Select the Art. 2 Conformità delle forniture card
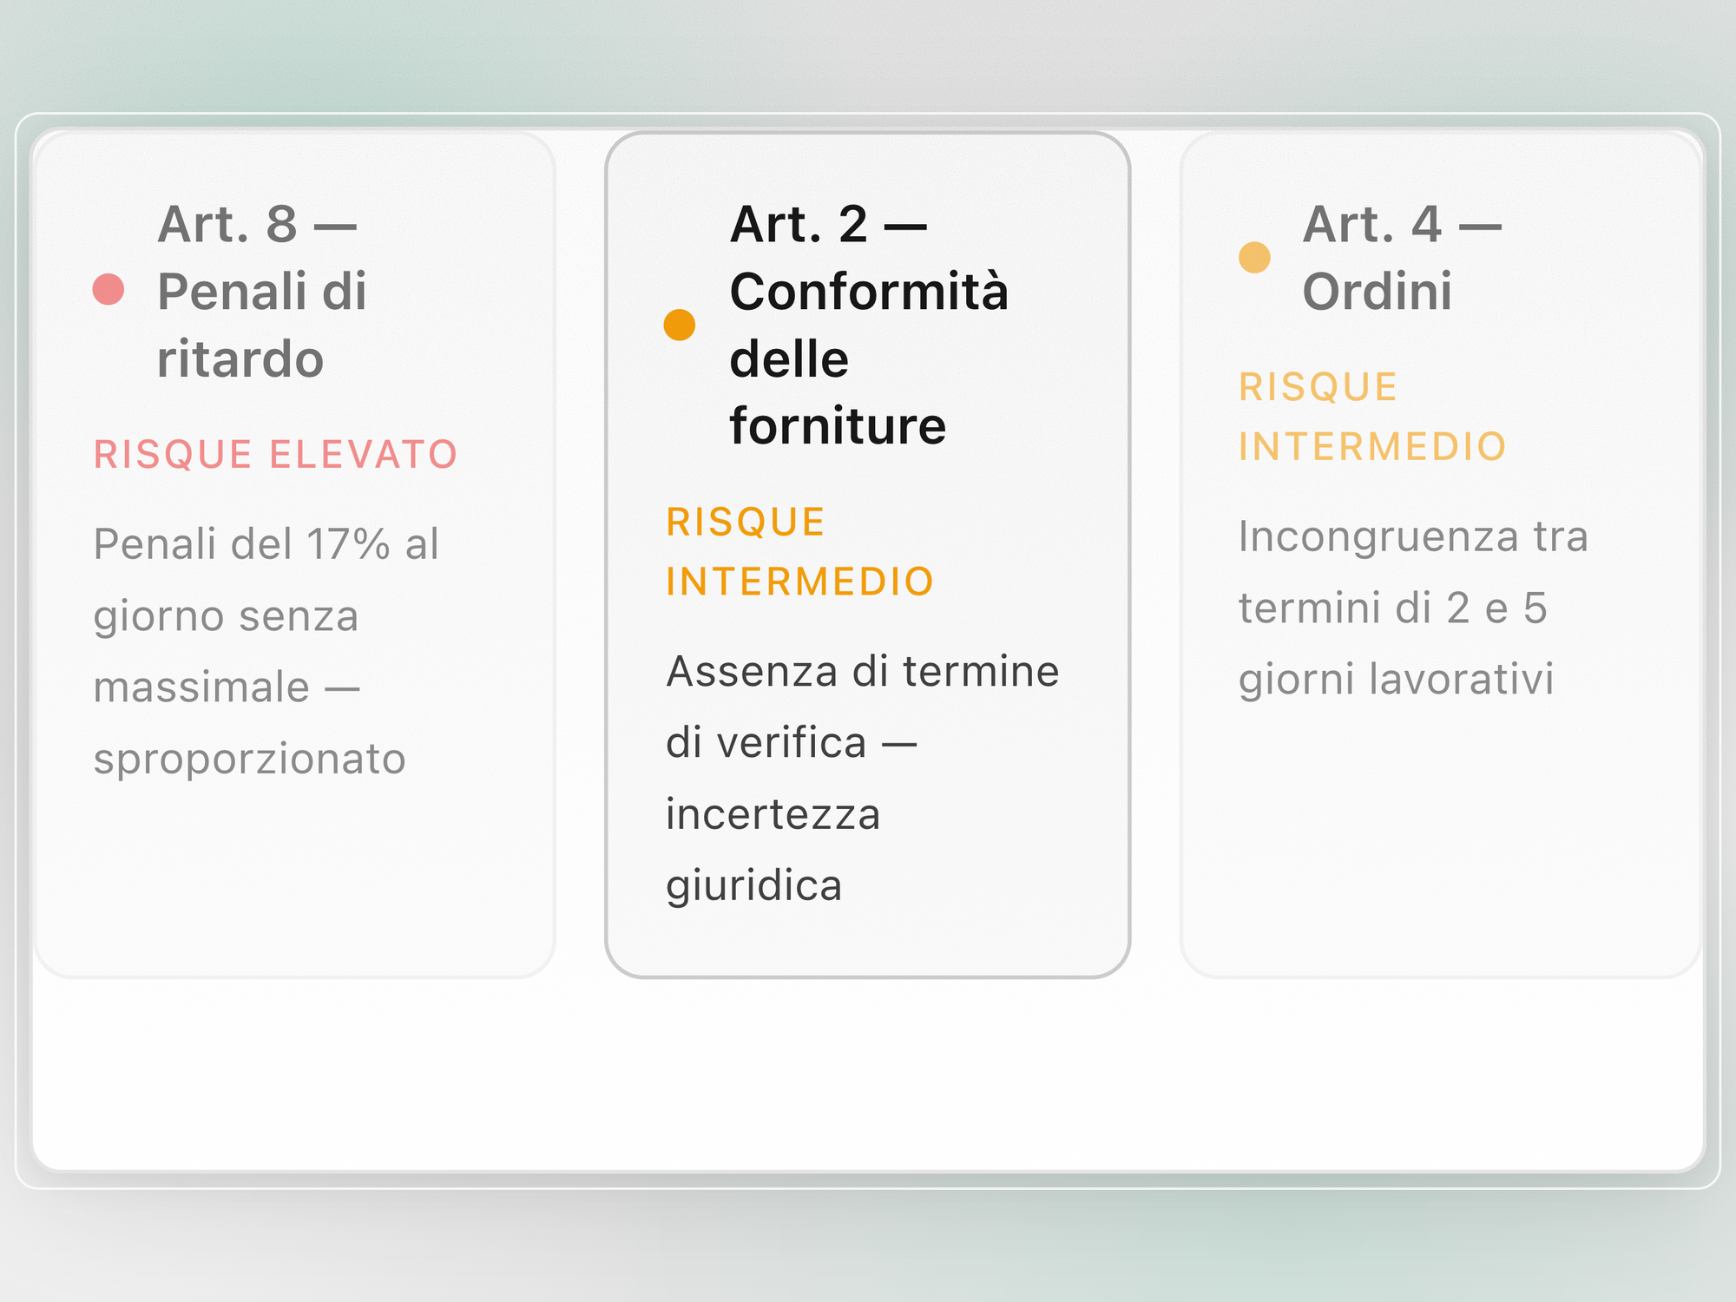The height and width of the screenshot is (1302, 1736). pyautogui.click(x=868, y=554)
